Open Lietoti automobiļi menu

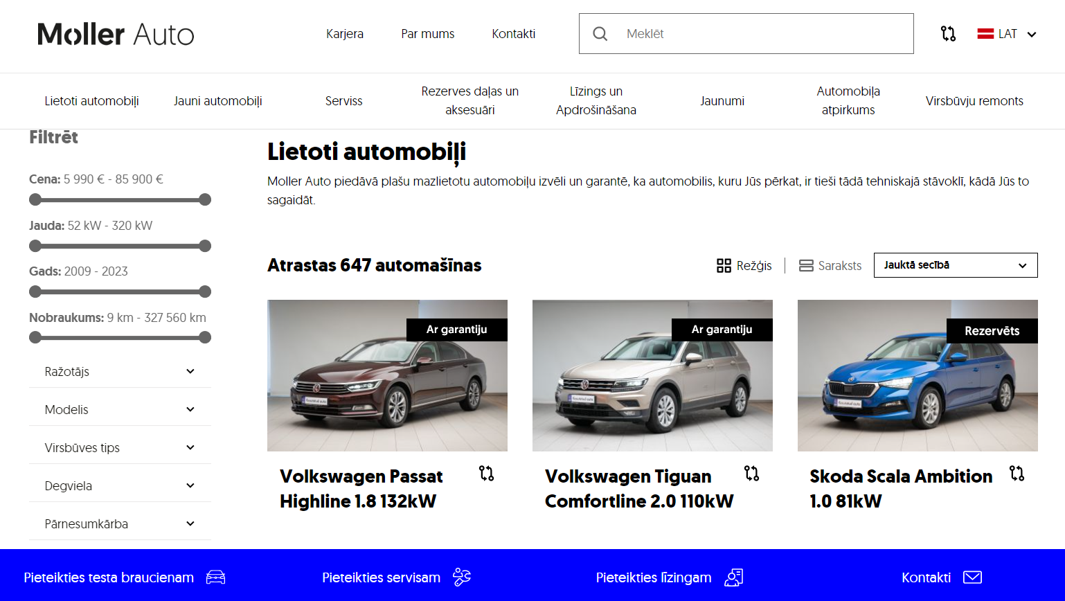coord(92,101)
